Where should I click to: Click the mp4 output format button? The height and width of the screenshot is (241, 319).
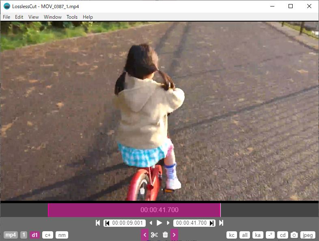point(11,235)
